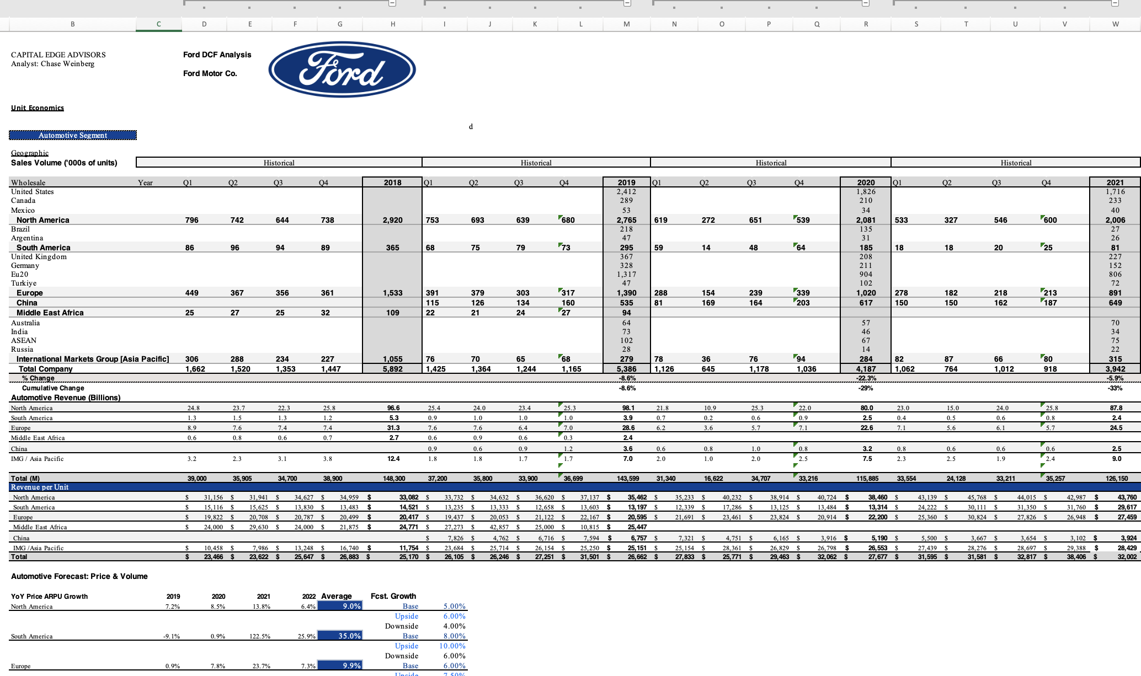
Task: Click the 'Analyst: Chase Weinberg' cell
Action: [x=53, y=64]
